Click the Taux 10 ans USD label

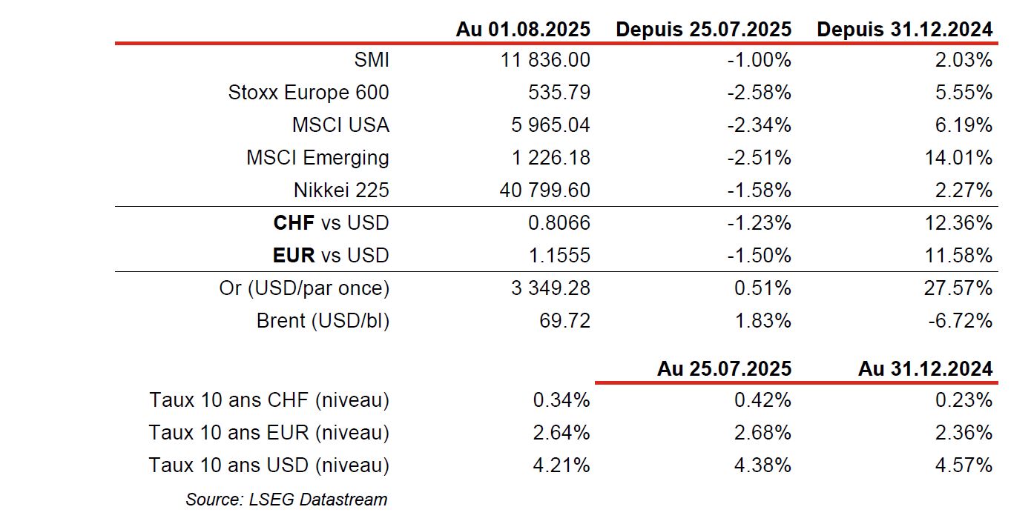click(269, 465)
